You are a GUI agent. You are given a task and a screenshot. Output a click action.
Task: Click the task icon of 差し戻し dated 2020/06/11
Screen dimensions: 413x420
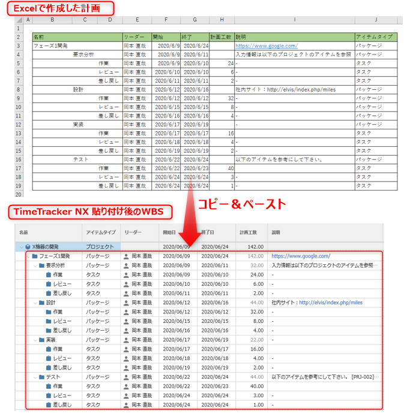[x=49, y=294]
